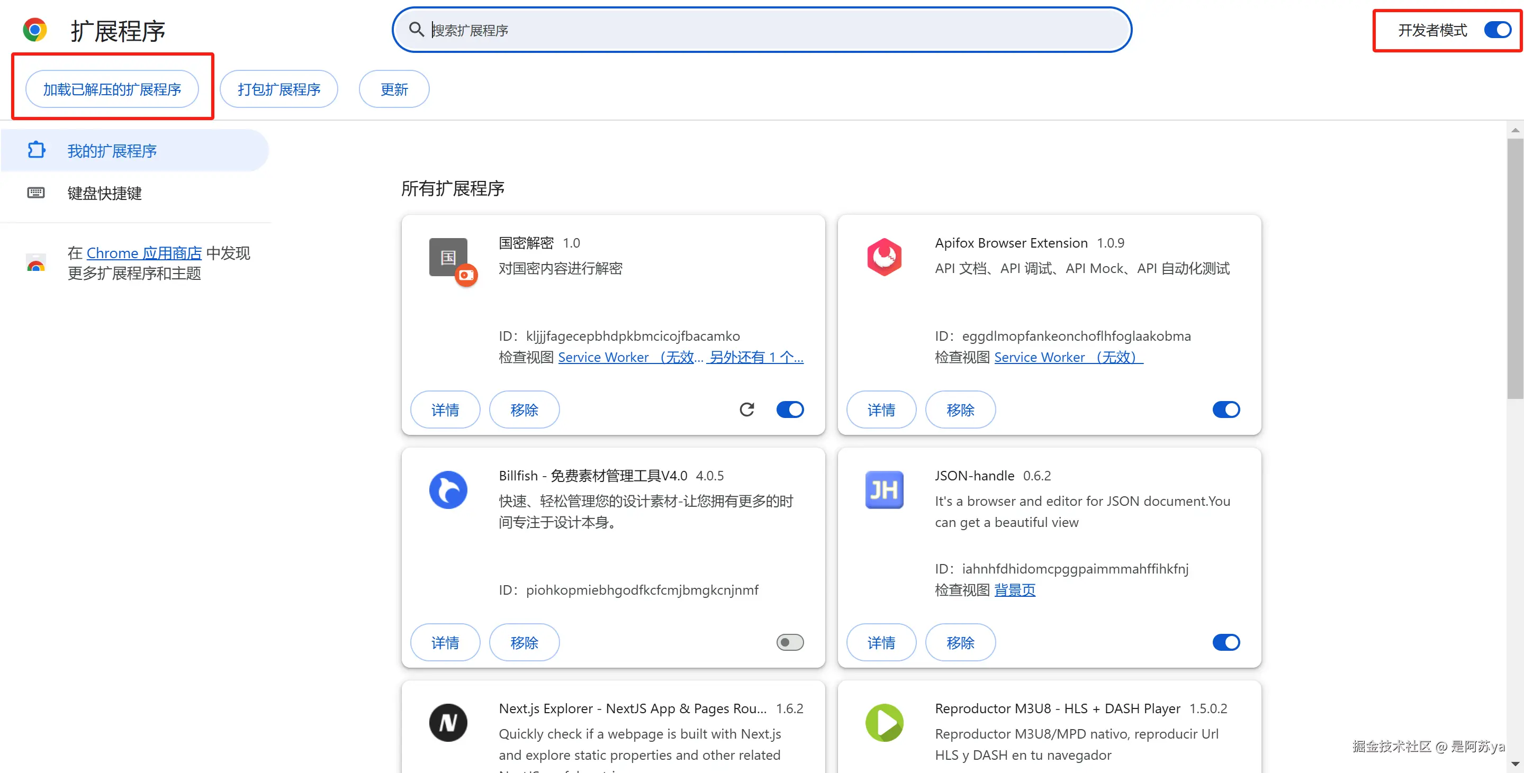Open 背景页 link for JSON-handle
The height and width of the screenshot is (773, 1524).
click(x=1015, y=589)
